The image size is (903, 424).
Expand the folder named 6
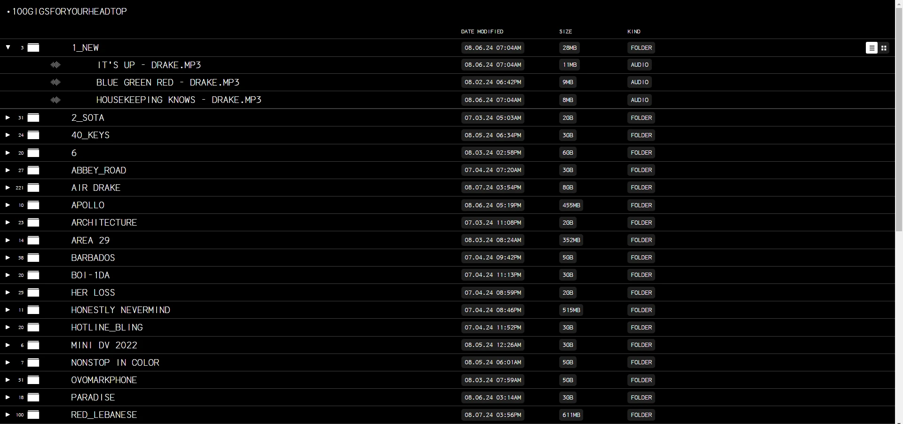pos(8,153)
